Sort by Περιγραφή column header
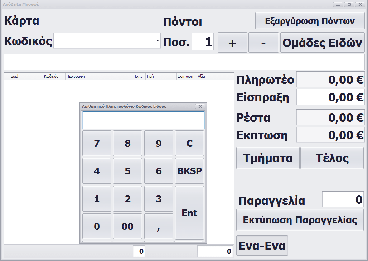Image resolution: width=368 pixels, height=261 pixels. (98, 76)
